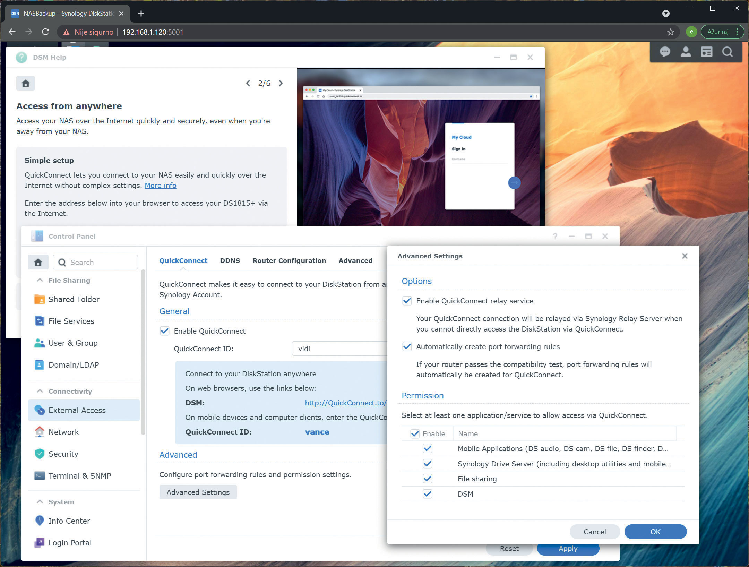Click the DSM desktop search magnifier icon
Image resolution: width=749 pixels, height=567 pixels.
coord(728,52)
